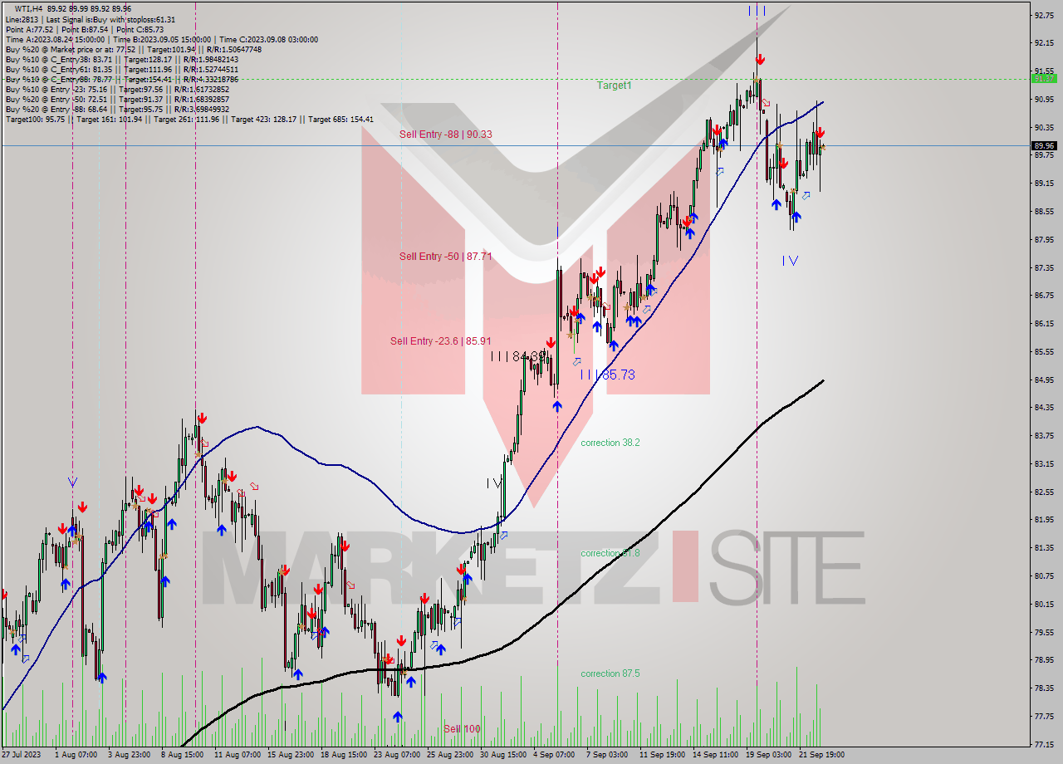Click the 'Sell 100' label
Screen dimensions: 1063x764
tap(462, 729)
